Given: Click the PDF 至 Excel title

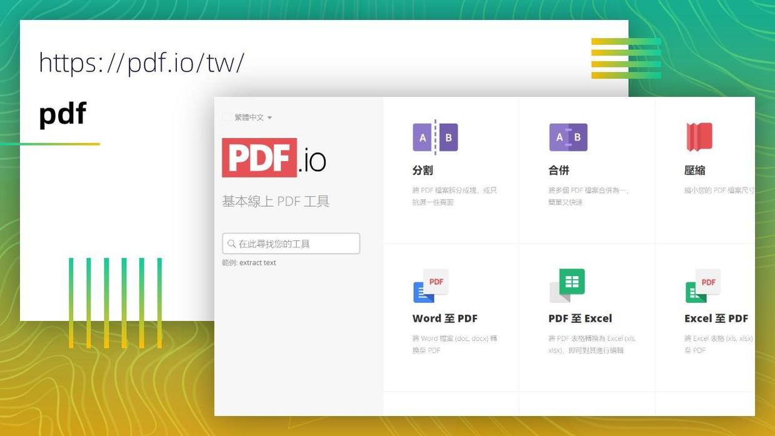Looking at the screenshot, I should tap(580, 319).
